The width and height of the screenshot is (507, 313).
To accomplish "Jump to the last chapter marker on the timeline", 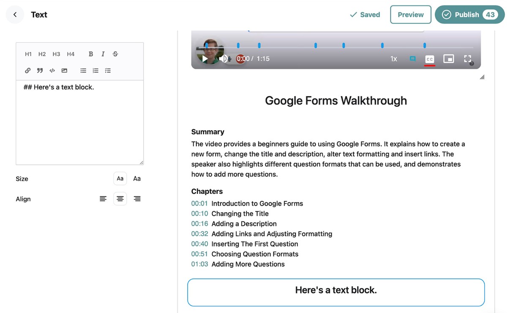I will pyautogui.click(x=425, y=45).
